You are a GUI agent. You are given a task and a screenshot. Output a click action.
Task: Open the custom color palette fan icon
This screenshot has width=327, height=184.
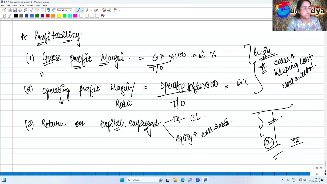tap(102, 16)
